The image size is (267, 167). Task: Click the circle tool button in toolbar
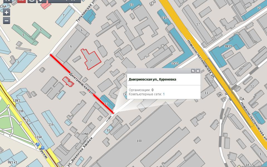coord(32,1)
